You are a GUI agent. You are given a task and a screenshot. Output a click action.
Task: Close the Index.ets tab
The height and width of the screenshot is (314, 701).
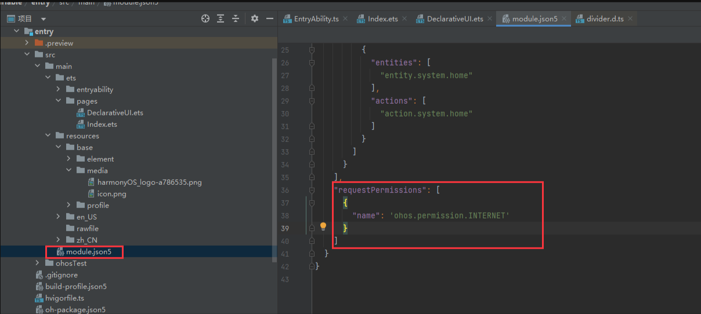point(404,19)
